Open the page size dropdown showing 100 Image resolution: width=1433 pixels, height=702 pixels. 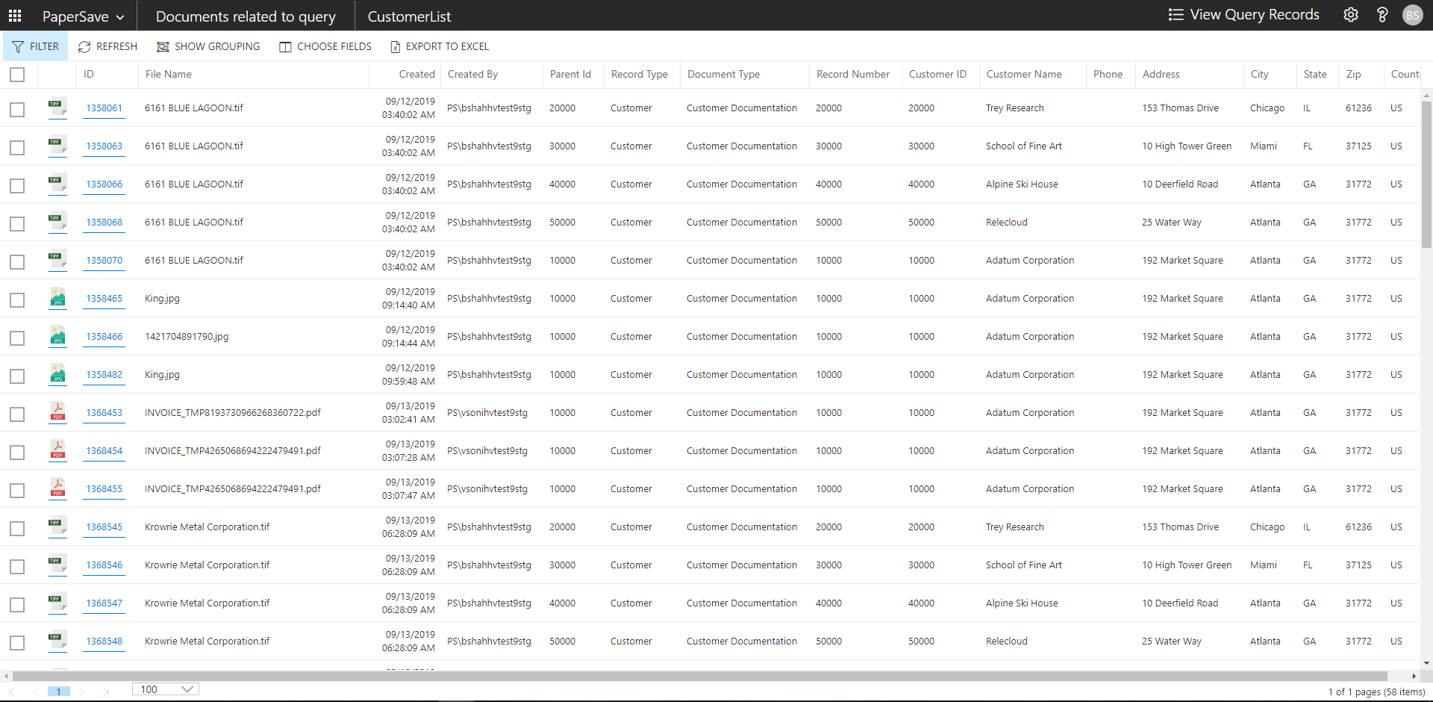point(165,689)
